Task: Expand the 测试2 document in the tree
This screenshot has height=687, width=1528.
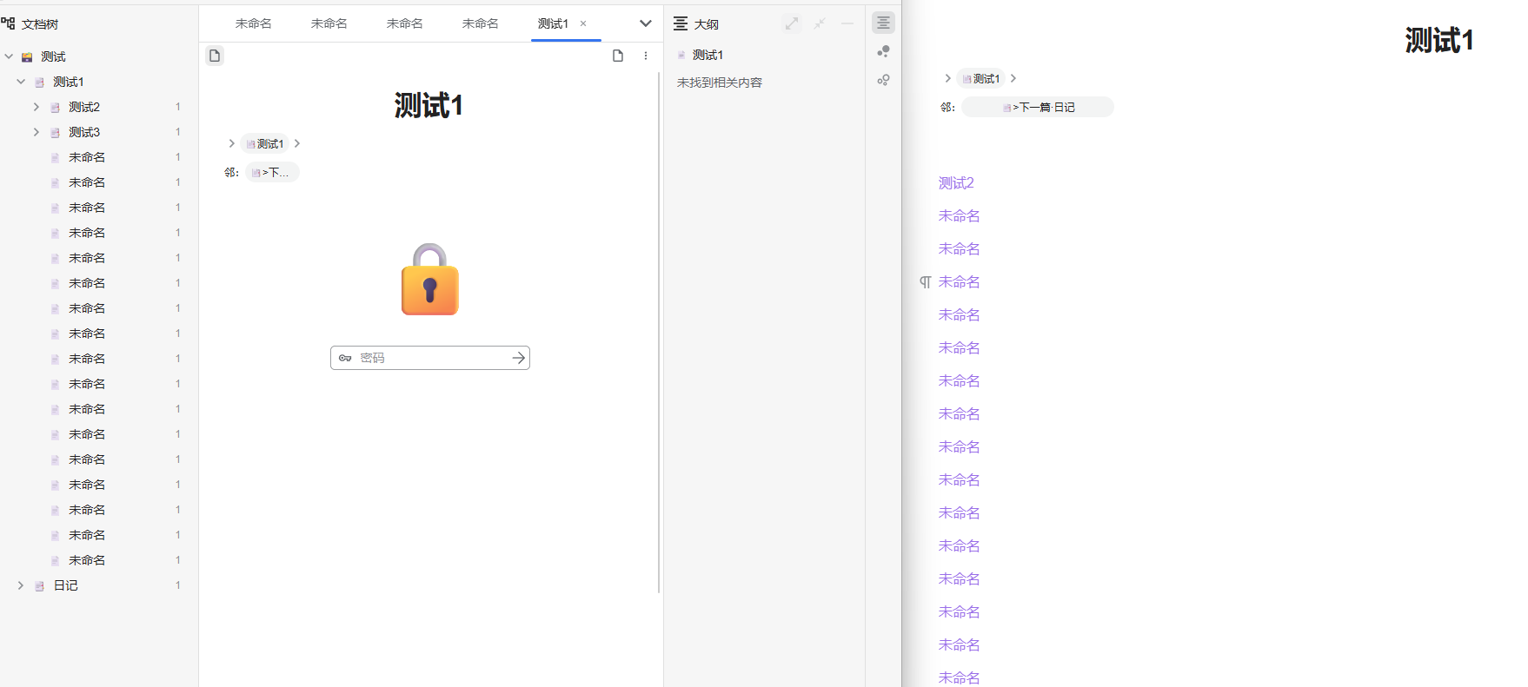Action: coord(37,107)
